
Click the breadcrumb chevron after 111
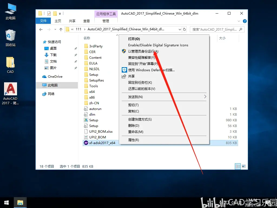85,29
